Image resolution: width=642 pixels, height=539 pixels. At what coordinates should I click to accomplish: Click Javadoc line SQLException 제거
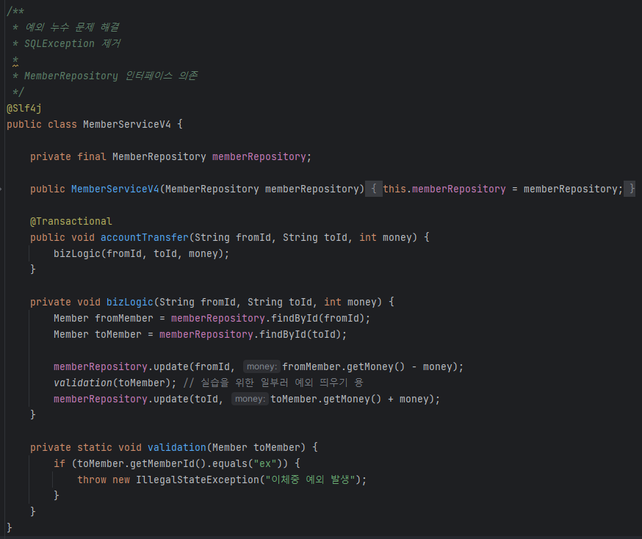[x=72, y=43]
